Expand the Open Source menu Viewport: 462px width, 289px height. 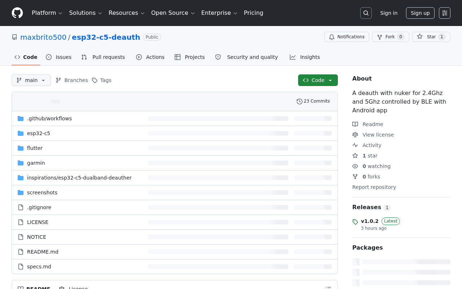173,13
